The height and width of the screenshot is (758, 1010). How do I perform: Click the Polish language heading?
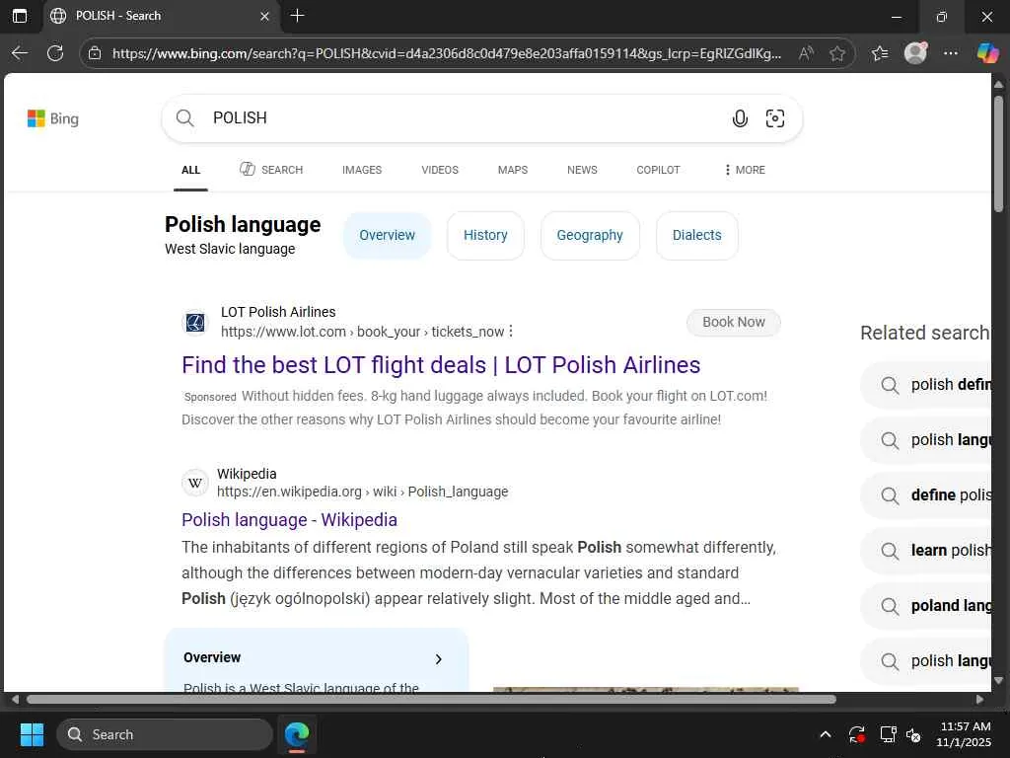point(243,224)
